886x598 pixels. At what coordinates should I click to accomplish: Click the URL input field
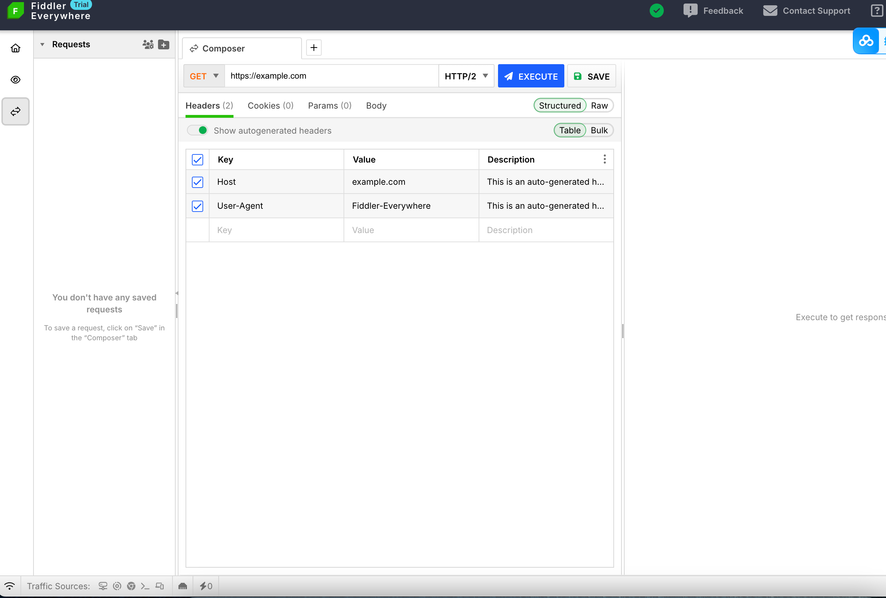(331, 76)
